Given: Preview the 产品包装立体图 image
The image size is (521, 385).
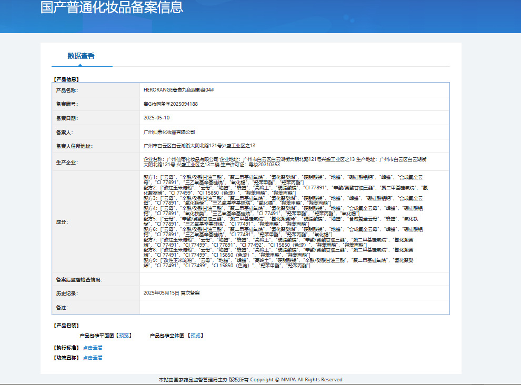Looking at the screenshot, I should tap(195, 336).
